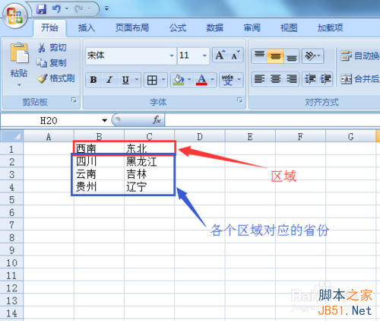Click the Office button

pos(14,16)
